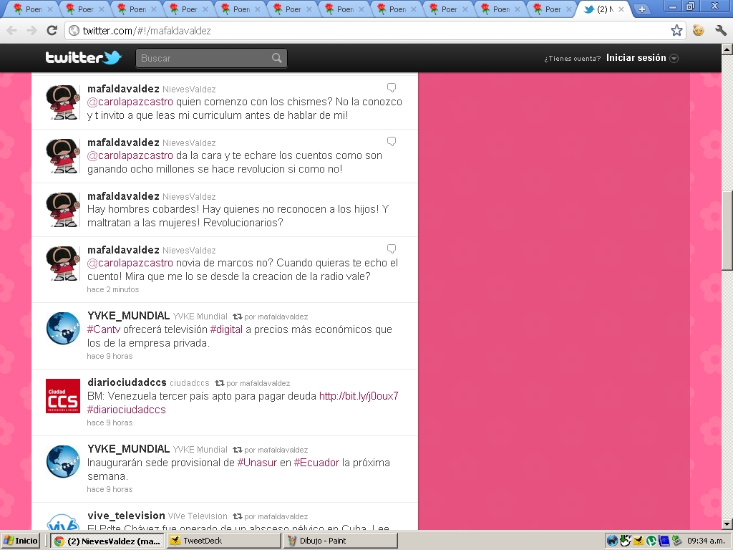The image size is (733, 550).
Task: Click retweet icon on the #Cantv tweet
Action: pos(238,317)
